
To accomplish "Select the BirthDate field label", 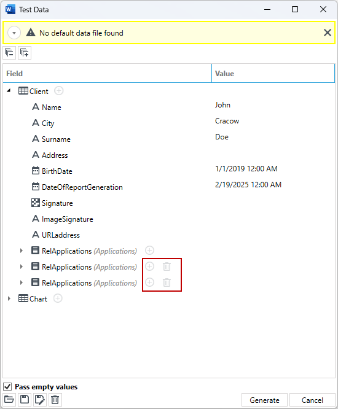I will coord(57,171).
